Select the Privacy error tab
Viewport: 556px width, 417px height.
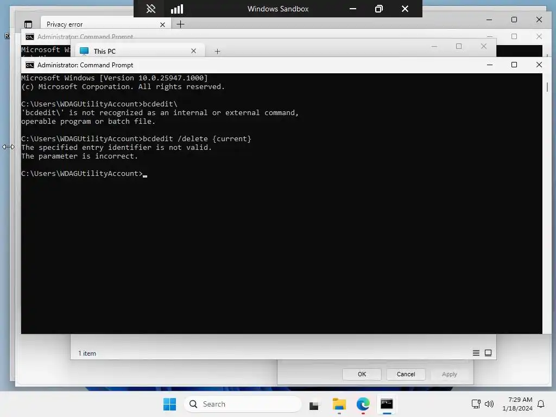point(106,24)
